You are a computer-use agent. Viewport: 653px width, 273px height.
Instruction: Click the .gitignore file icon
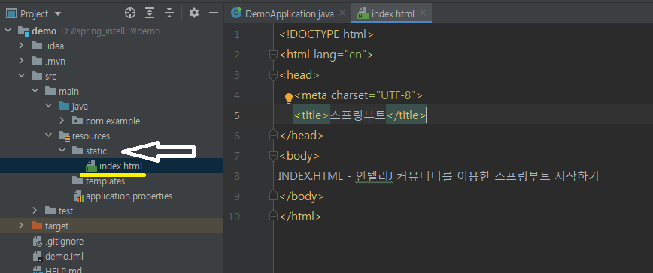[38, 241]
